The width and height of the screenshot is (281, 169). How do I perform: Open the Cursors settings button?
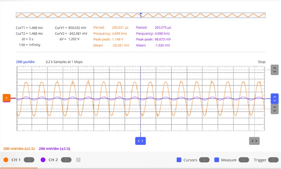tap(204, 160)
